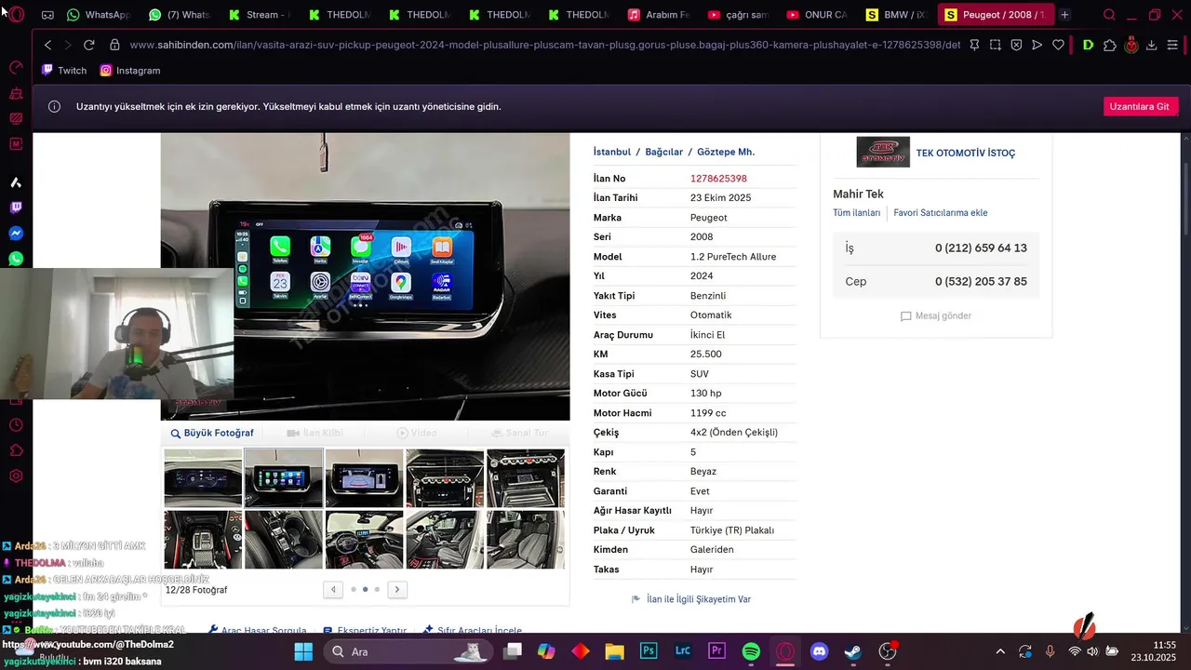Switch to WhatsApp tab
1191x670 pixels.
(98, 15)
